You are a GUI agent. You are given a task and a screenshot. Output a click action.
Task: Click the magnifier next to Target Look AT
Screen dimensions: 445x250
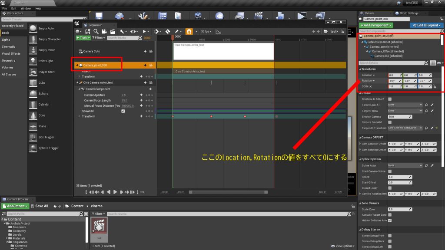[x=426, y=105]
